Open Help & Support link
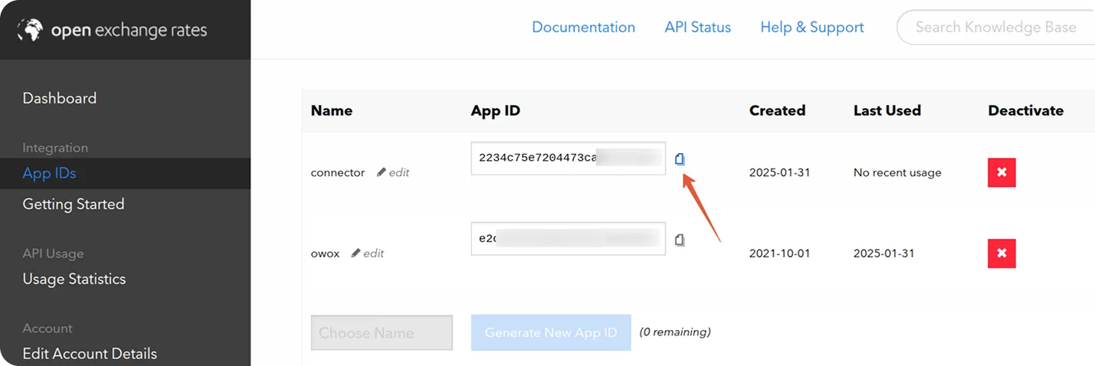1095x366 pixels. pos(811,28)
